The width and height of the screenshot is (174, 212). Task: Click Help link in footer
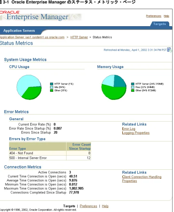(105, 206)
